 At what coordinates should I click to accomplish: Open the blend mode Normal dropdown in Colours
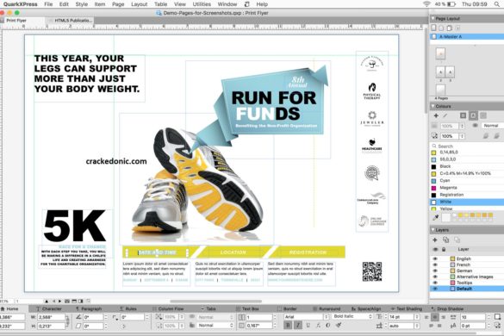coord(493,126)
